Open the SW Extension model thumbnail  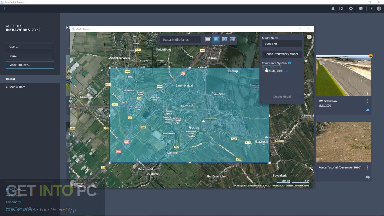pyautogui.click(x=343, y=76)
